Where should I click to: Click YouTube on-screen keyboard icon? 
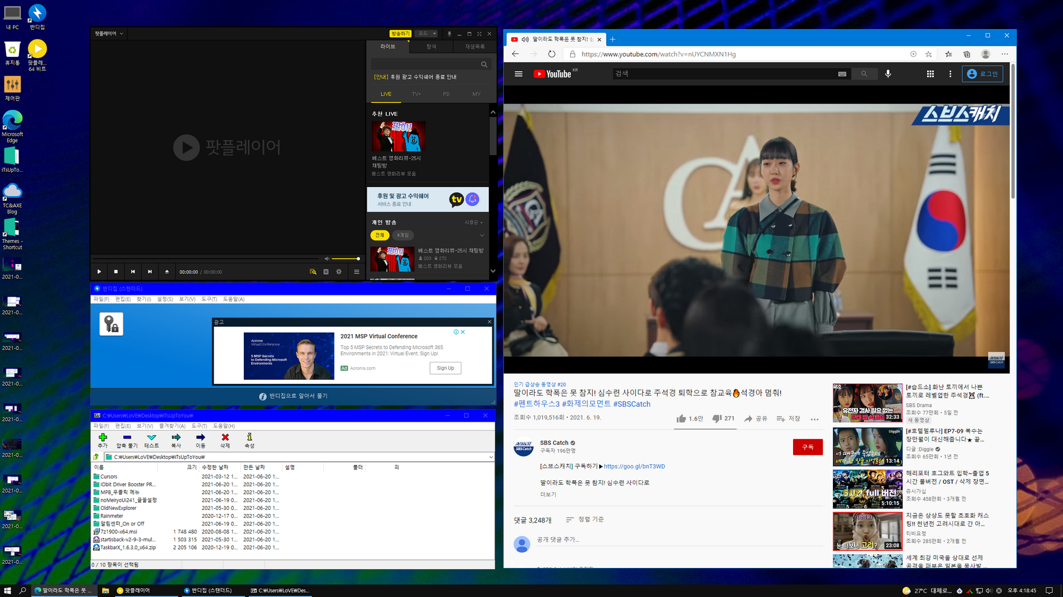[842, 74]
